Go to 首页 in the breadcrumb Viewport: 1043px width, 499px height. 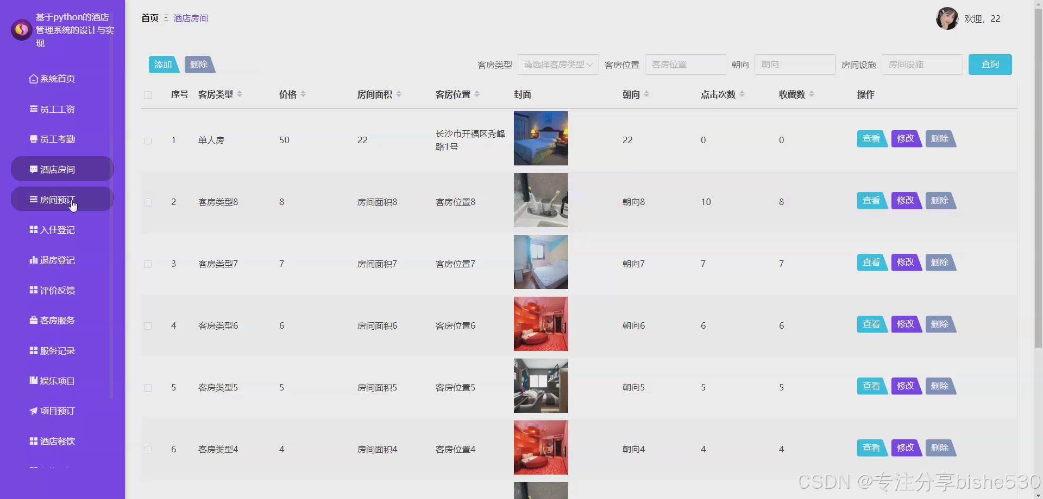149,18
